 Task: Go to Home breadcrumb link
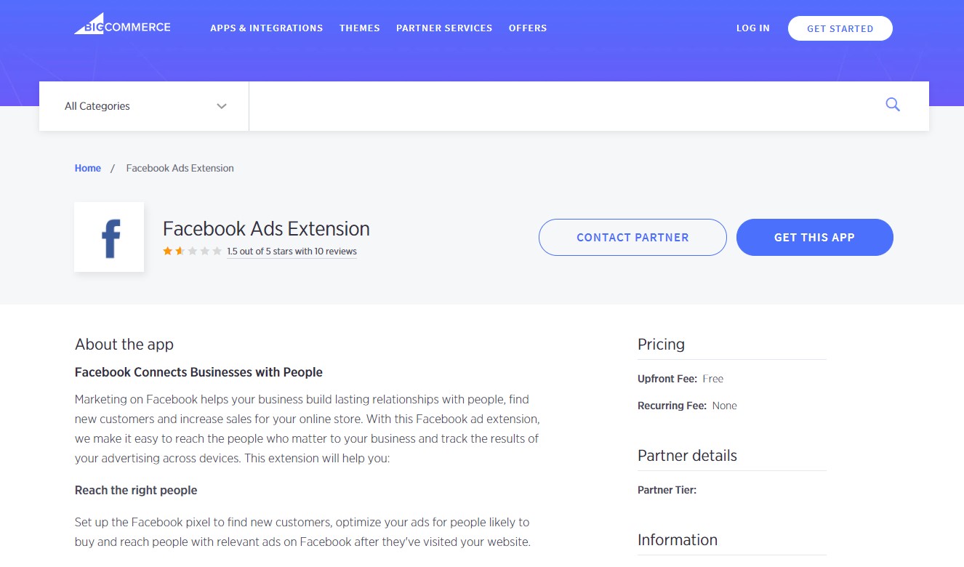[x=88, y=168]
